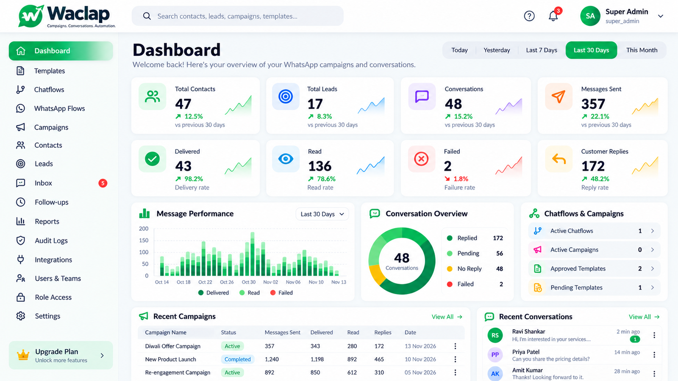Click the Failed red X icon
This screenshot has width=678, height=381.
[421, 159]
